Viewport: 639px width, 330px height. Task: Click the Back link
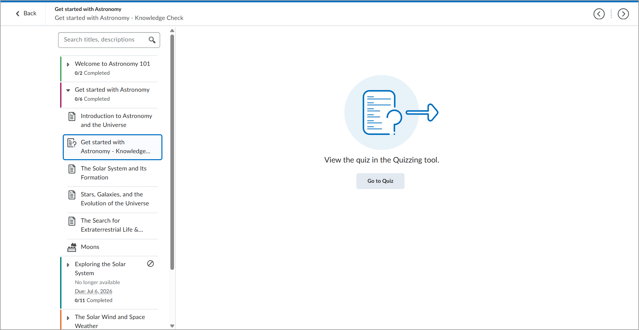26,14
